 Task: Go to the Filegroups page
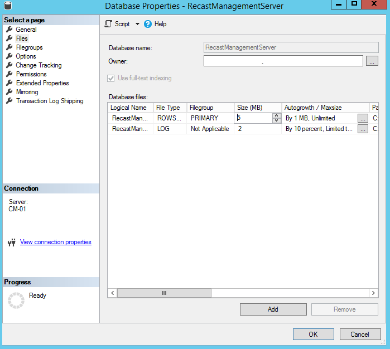[x=30, y=47]
